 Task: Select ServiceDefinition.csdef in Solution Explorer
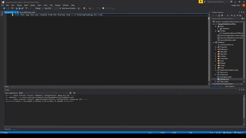tap(228, 40)
